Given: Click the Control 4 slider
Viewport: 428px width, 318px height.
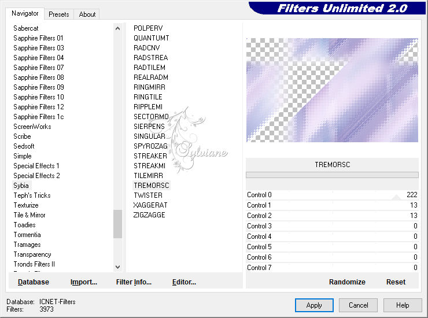Looking at the screenshot, I should pyautogui.click(x=332, y=236).
